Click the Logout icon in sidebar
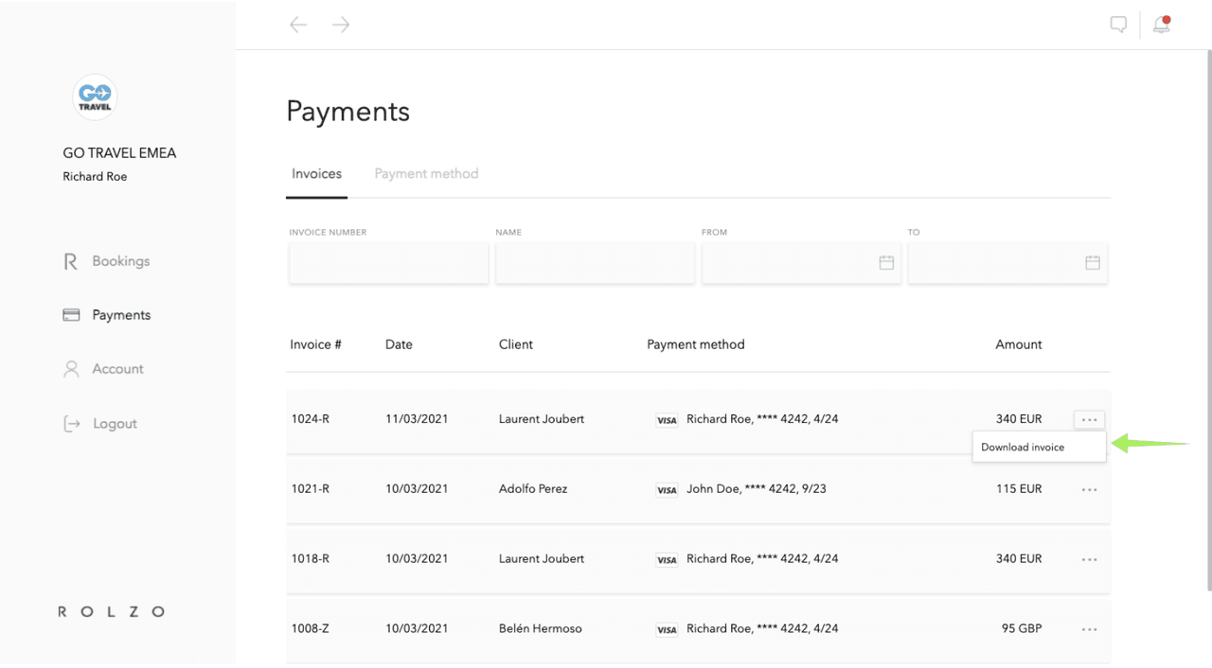The image size is (1212, 668). pos(72,424)
